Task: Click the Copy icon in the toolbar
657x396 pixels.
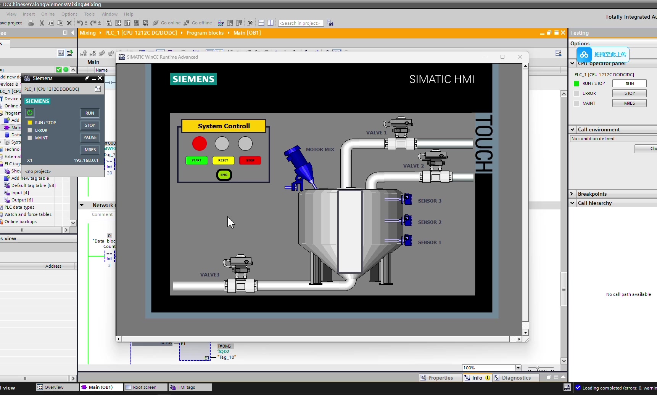Action: tap(51, 23)
